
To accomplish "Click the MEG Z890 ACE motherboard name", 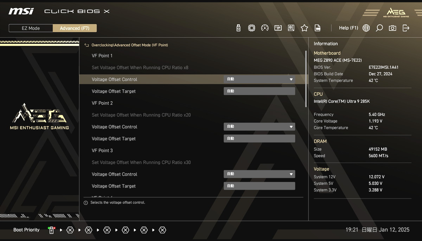I will [338, 60].
